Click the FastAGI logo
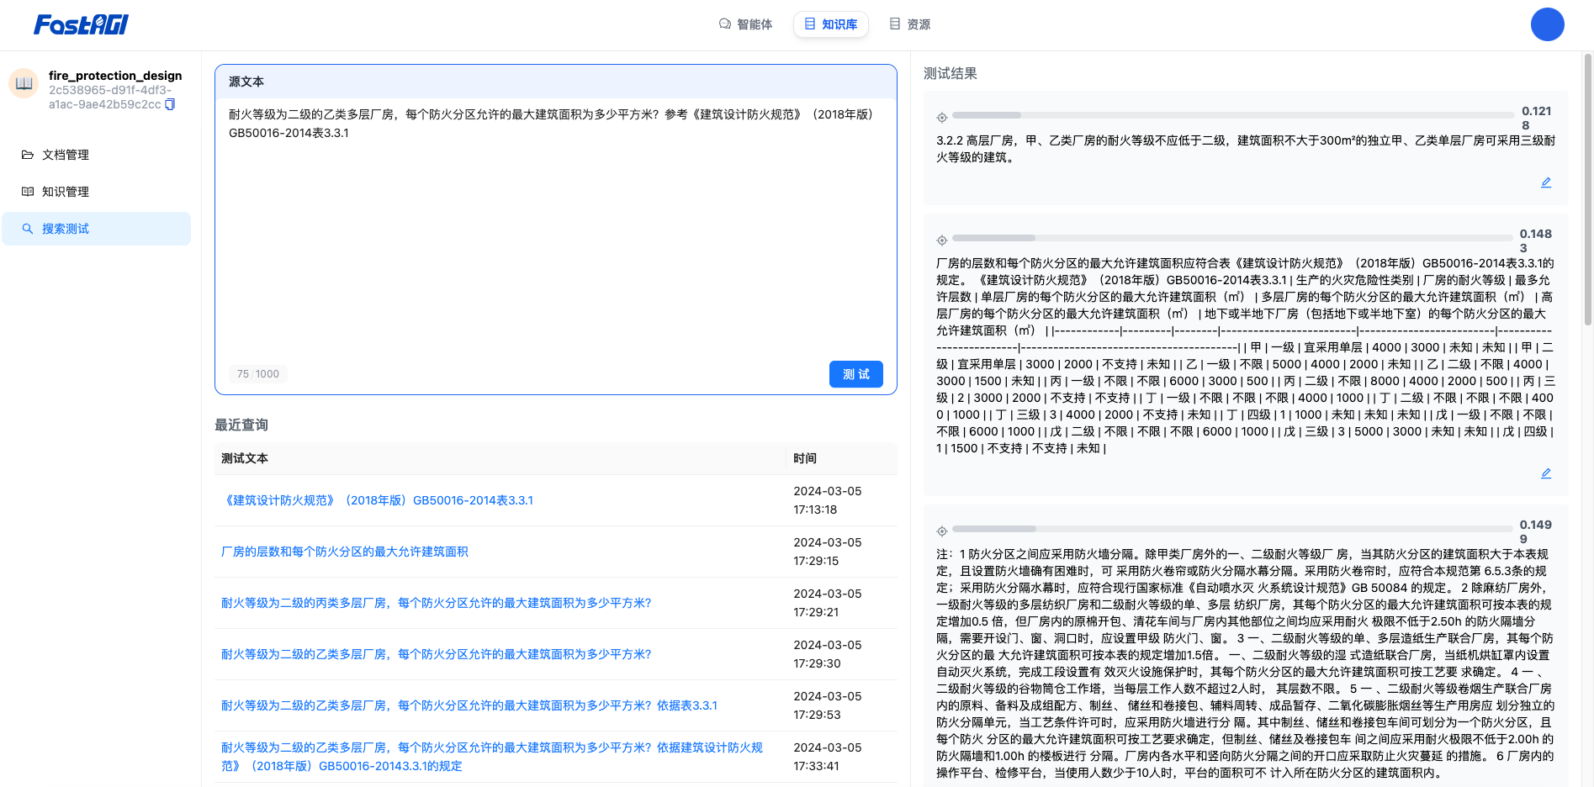The width and height of the screenshot is (1594, 787). point(81,25)
